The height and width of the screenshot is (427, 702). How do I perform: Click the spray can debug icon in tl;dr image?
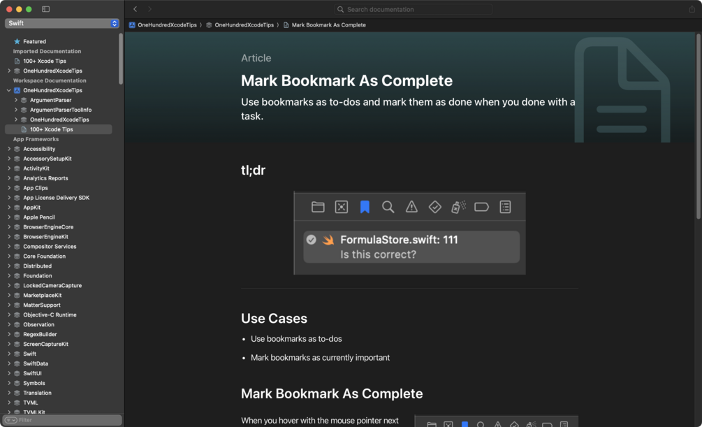(x=458, y=207)
